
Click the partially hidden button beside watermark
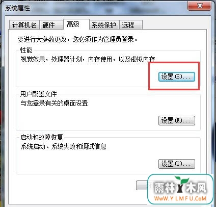click(142, 185)
